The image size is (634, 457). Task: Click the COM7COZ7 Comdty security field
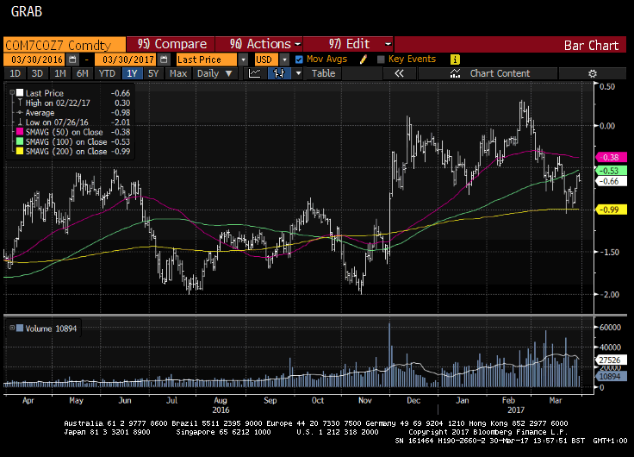[65, 44]
